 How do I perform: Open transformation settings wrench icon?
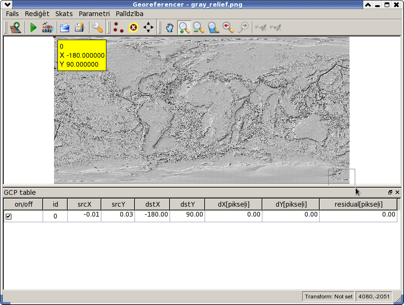pos(98,27)
